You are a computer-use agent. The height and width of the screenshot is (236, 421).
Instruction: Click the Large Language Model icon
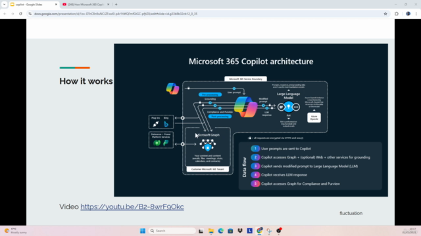point(288,107)
